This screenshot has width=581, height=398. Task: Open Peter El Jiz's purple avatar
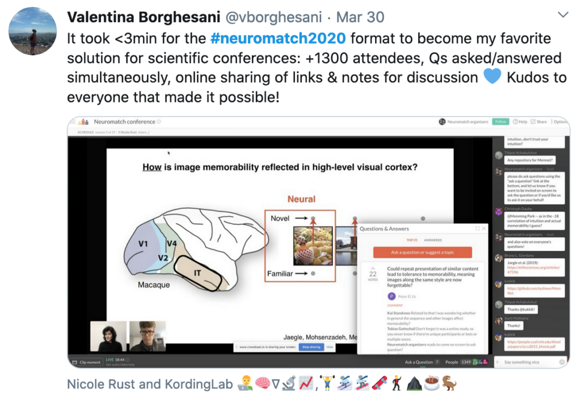(x=391, y=296)
